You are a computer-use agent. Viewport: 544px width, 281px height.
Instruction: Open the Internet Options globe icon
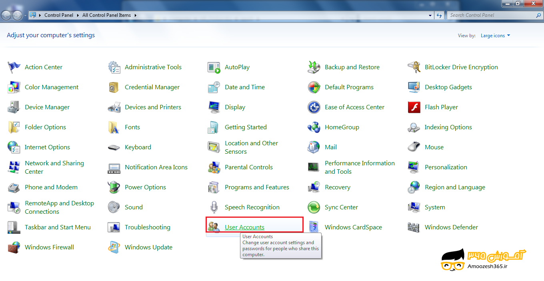click(14, 147)
